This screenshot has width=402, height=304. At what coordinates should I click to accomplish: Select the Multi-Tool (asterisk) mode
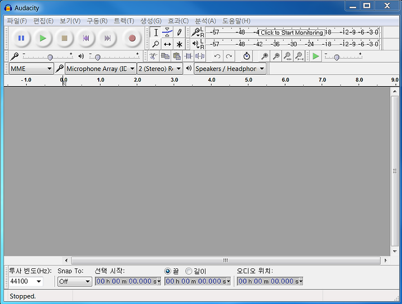coord(179,44)
